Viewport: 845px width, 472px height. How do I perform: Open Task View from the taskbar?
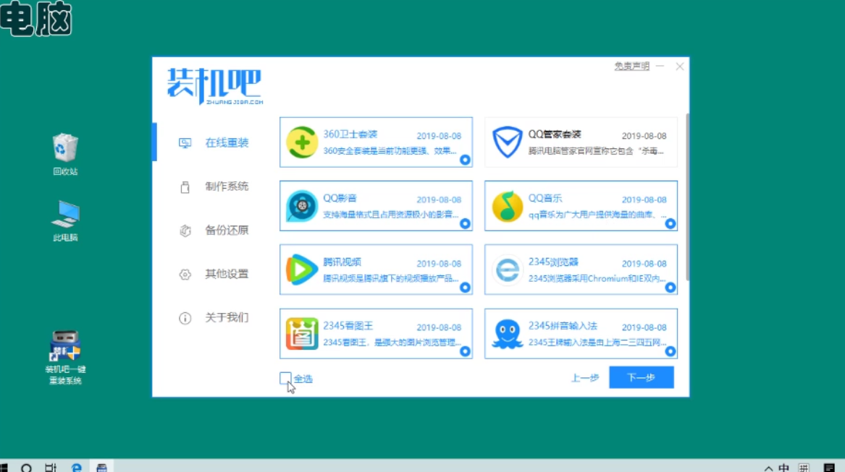tap(51, 467)
